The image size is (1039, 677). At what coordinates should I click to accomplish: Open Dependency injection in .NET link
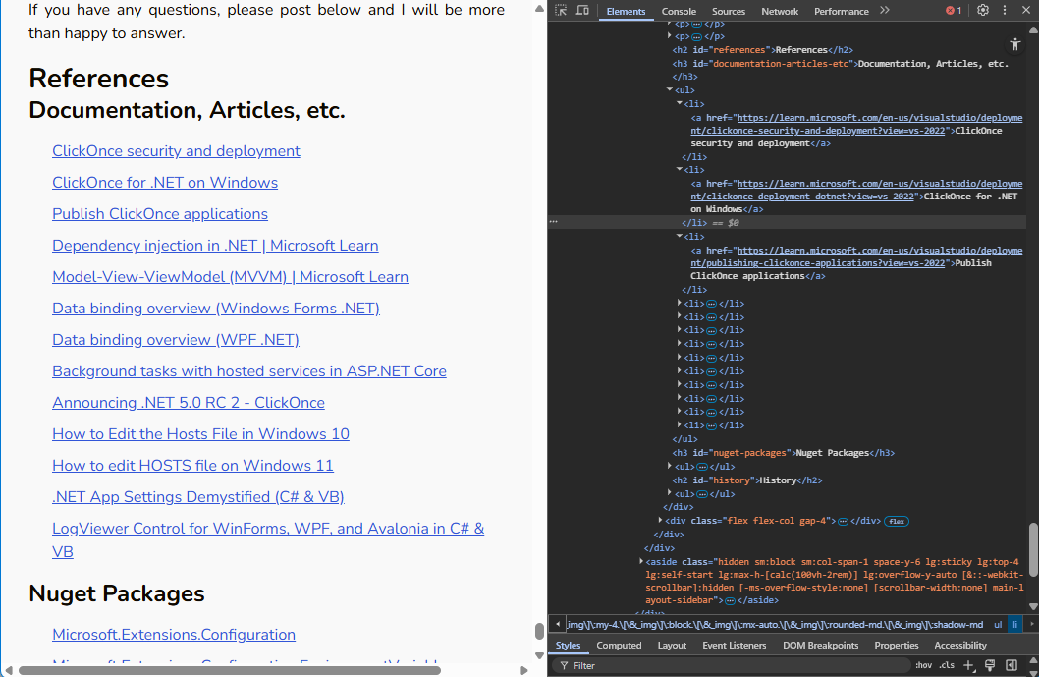pos(215,246)
